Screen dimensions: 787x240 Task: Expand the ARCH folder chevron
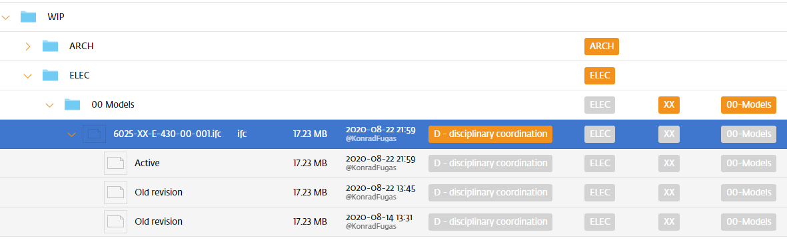(x=28, y=47)
